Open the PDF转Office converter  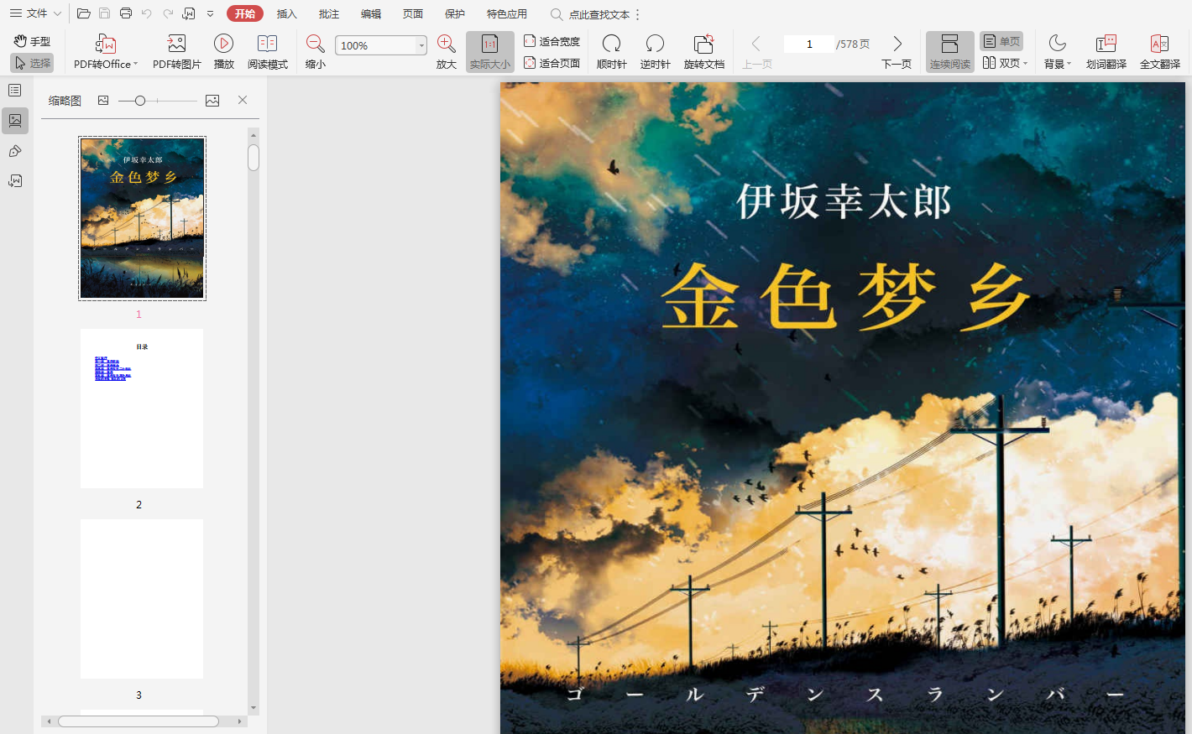pyautogui.click(x=105, y=52)
